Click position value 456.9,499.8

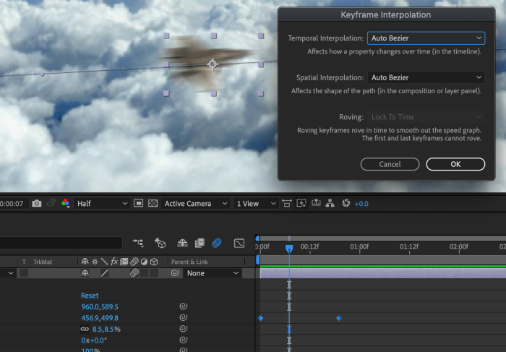click(x=100, y=318)
